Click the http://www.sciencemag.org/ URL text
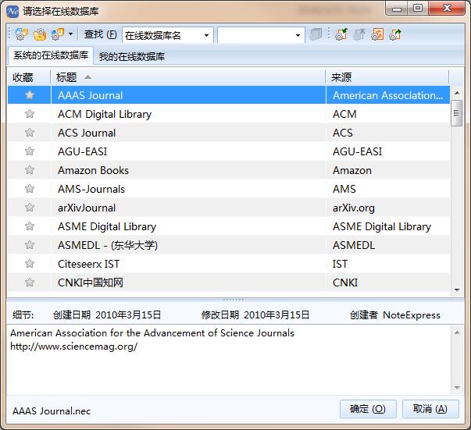The height and width of the screenshot is (430, 471). tap(74, 346)
